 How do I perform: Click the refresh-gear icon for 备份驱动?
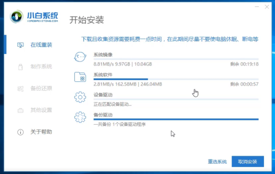click(80, 117)
